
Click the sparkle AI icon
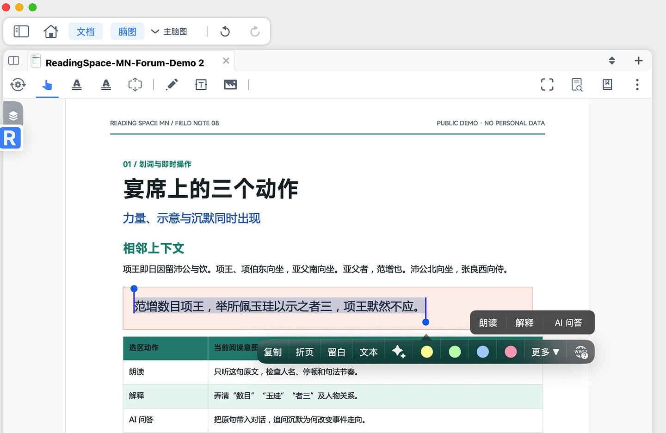pyautogui.click(x=399, y=352)
